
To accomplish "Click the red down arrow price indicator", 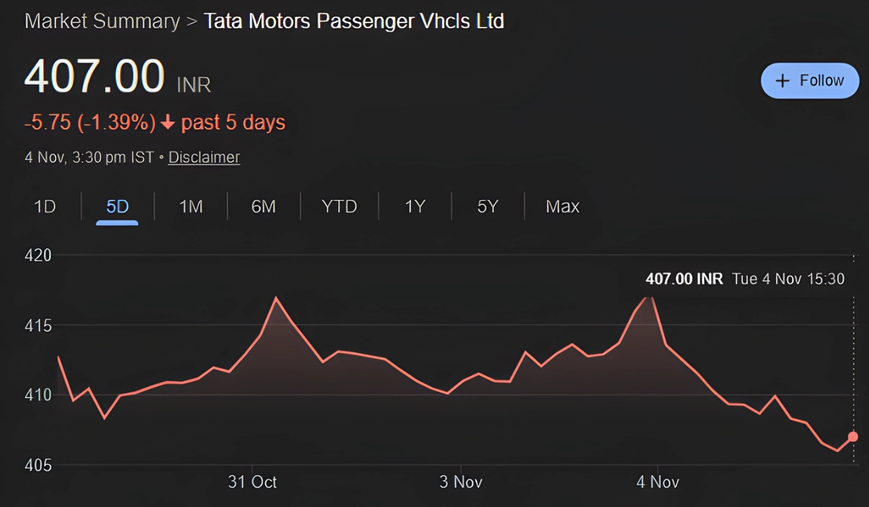I will click(168, 123).
